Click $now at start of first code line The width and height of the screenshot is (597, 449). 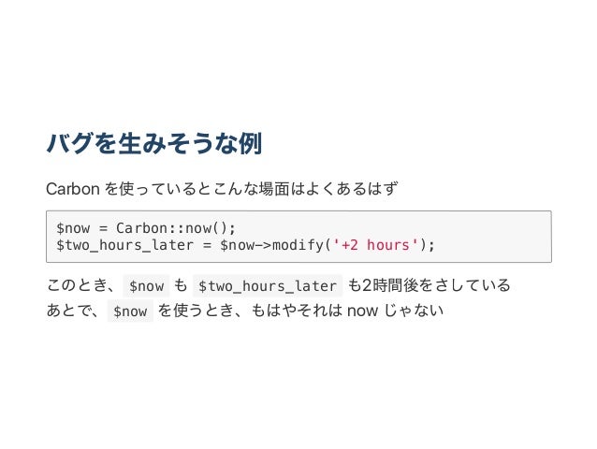(73, 228)
